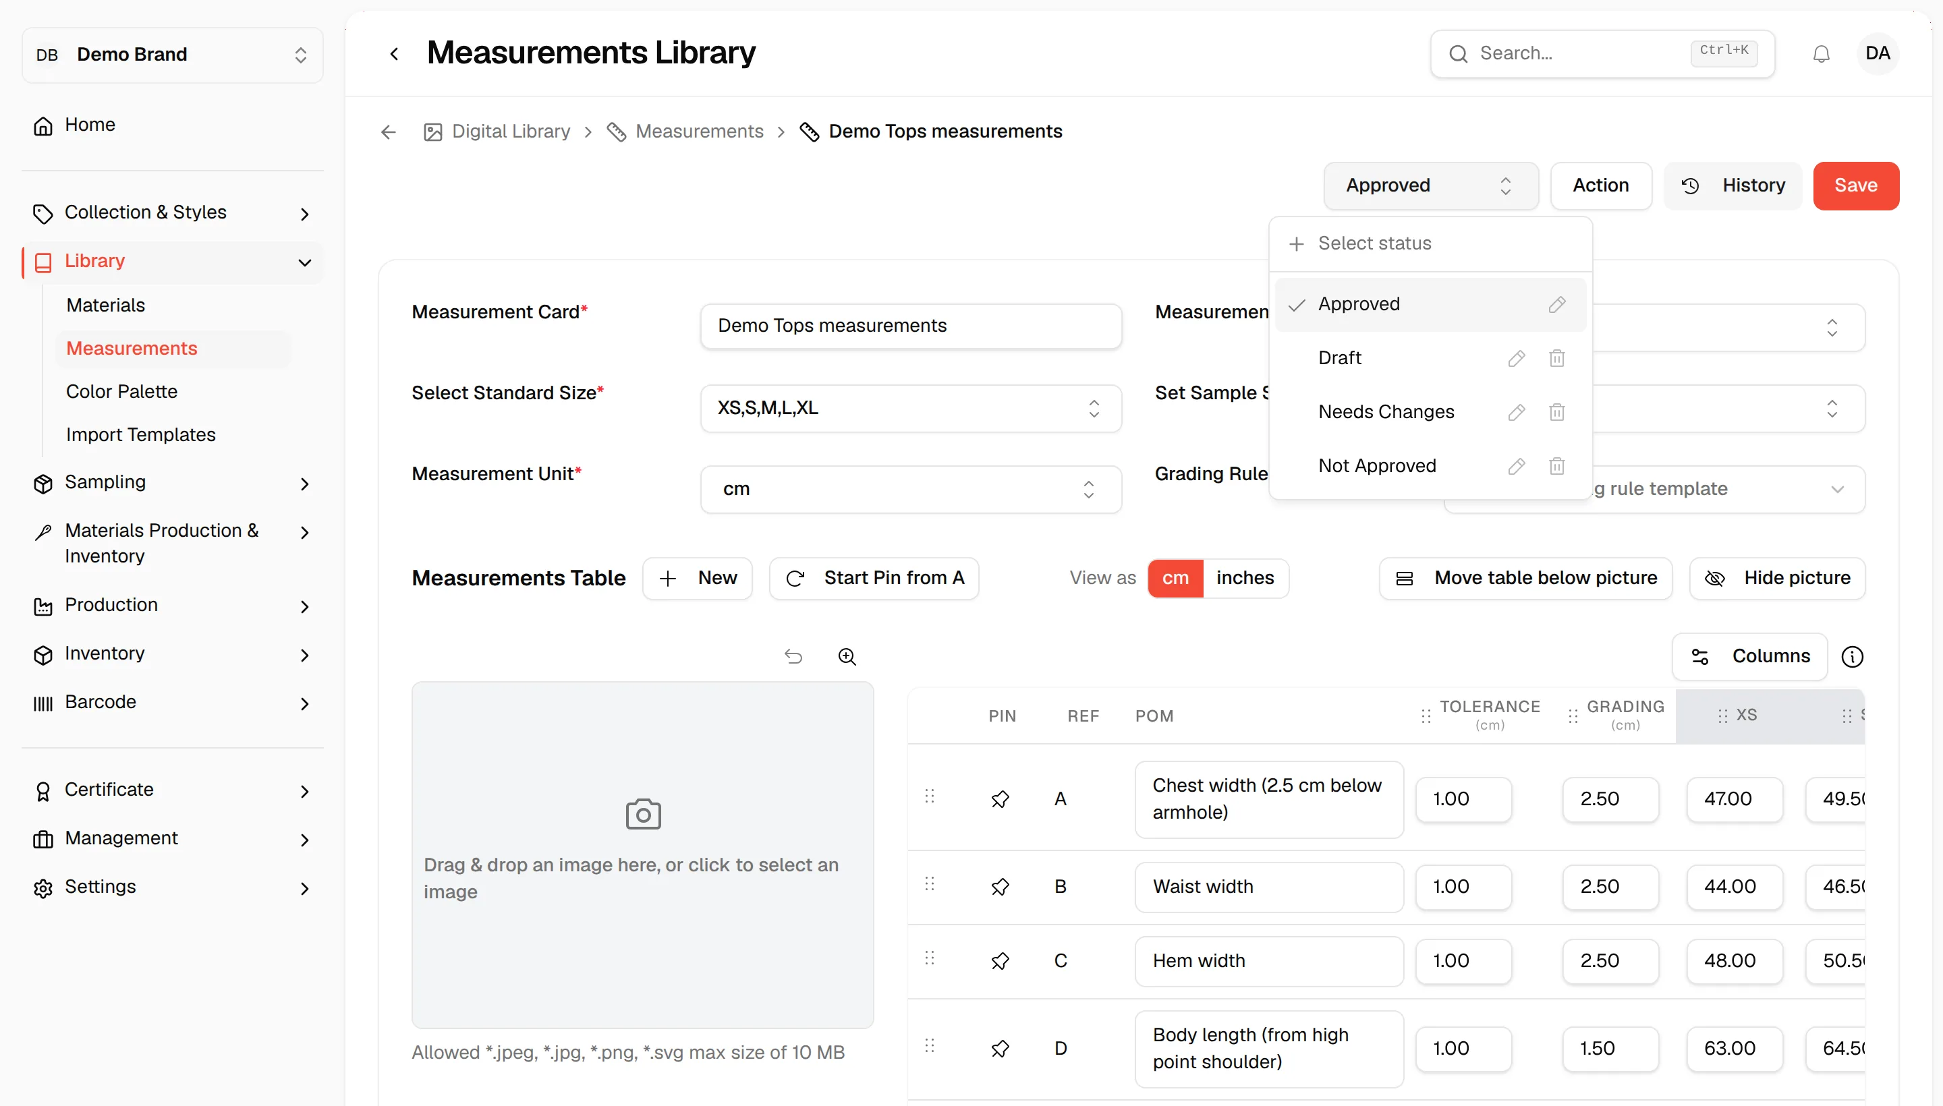Open the History panel
Viewport: 1943px width, 1106px height.
pos(1732,185)
